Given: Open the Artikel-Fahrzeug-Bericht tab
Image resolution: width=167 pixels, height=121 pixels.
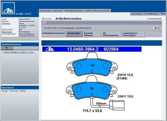Looking at the screenshot, I should tap(97, 10).
